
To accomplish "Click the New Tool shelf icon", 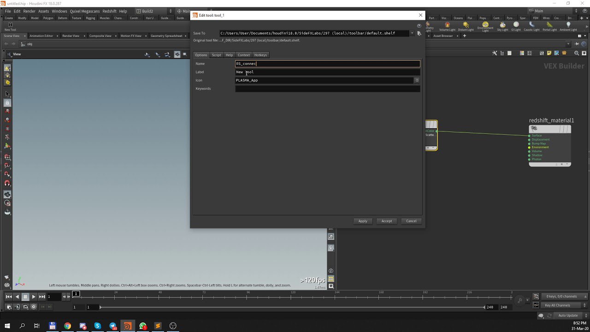I will [10, 26].
